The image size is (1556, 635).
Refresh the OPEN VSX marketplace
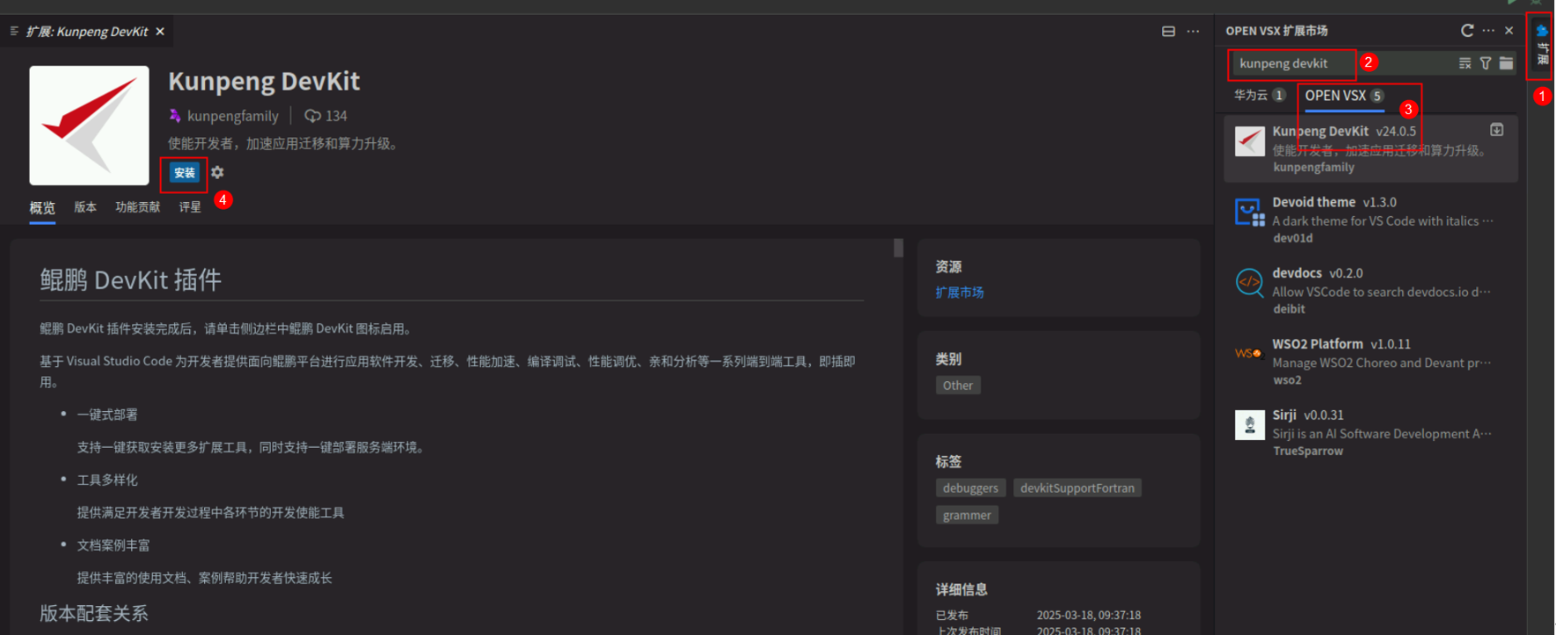pos(1467,31)
